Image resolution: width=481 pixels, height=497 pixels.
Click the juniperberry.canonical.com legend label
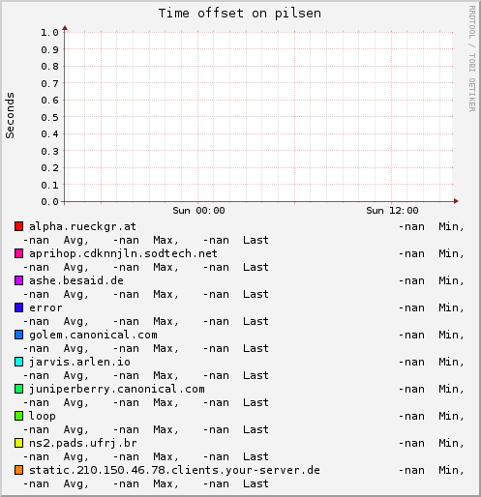(117, 389)
